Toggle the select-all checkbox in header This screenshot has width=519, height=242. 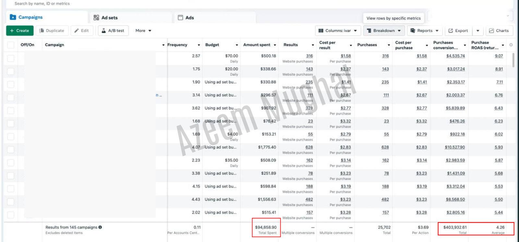point(11,45)
